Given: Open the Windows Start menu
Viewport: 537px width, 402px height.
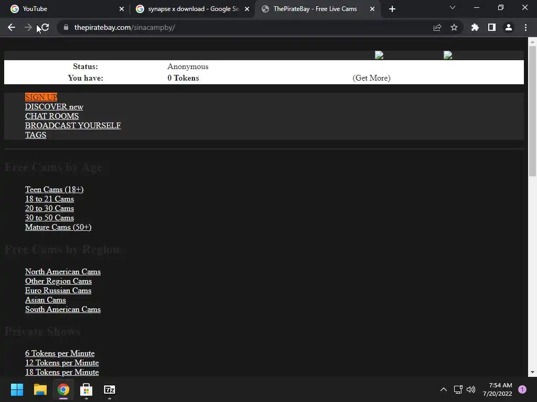Looking at the screenshot, I should point(17,389).
